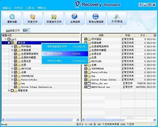Screen dimensions: 158x127
Task: Click folder icon of System Volume Information in tree
Action: pyautogui.click(x=19, y=87)
